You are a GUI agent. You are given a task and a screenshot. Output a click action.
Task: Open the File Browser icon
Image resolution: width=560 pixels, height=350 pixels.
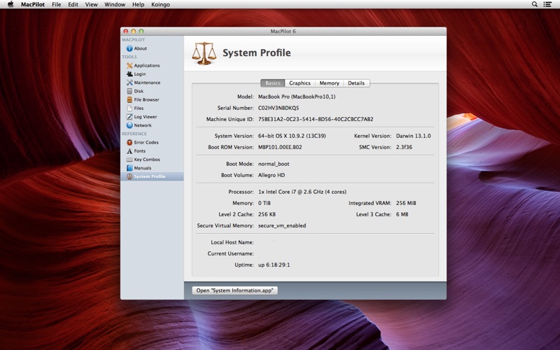[x=129, y=99]
